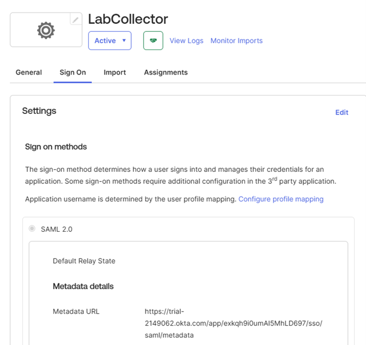Click the Metadata URL value text
The height and width of the screenshot is (345, 366).
click(233, 323)
